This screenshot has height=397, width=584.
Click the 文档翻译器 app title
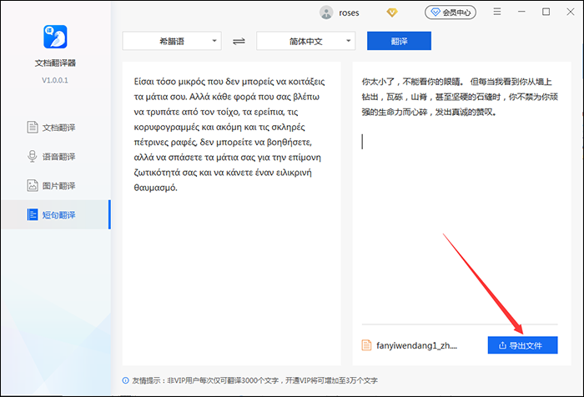pyautogui.click(x=55, y=63)
